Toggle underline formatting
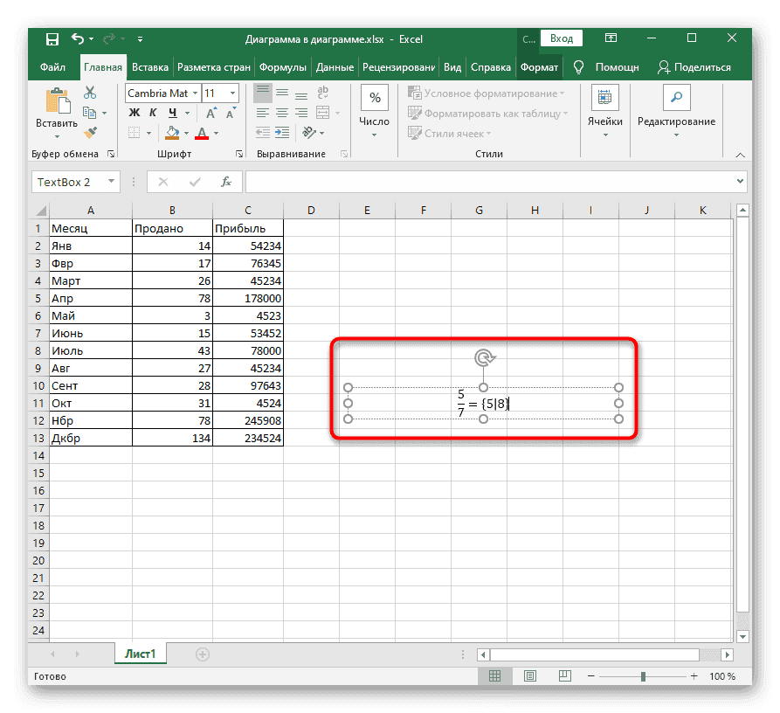Screen dimensions: 780x713 [171, 113]
